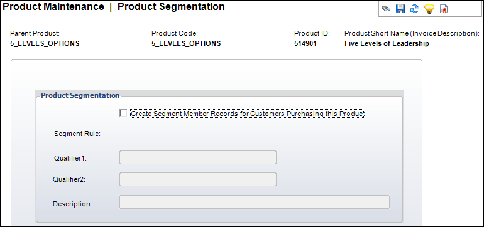Click the Product Code value 5_LEVELS_OPTIONS

pyautogui.click(x=186, y=43)
